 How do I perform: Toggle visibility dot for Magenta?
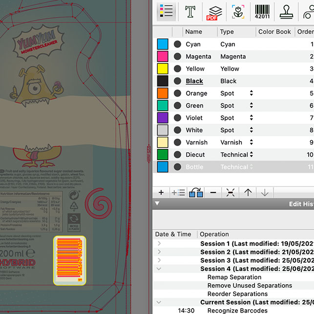point(177,57)
